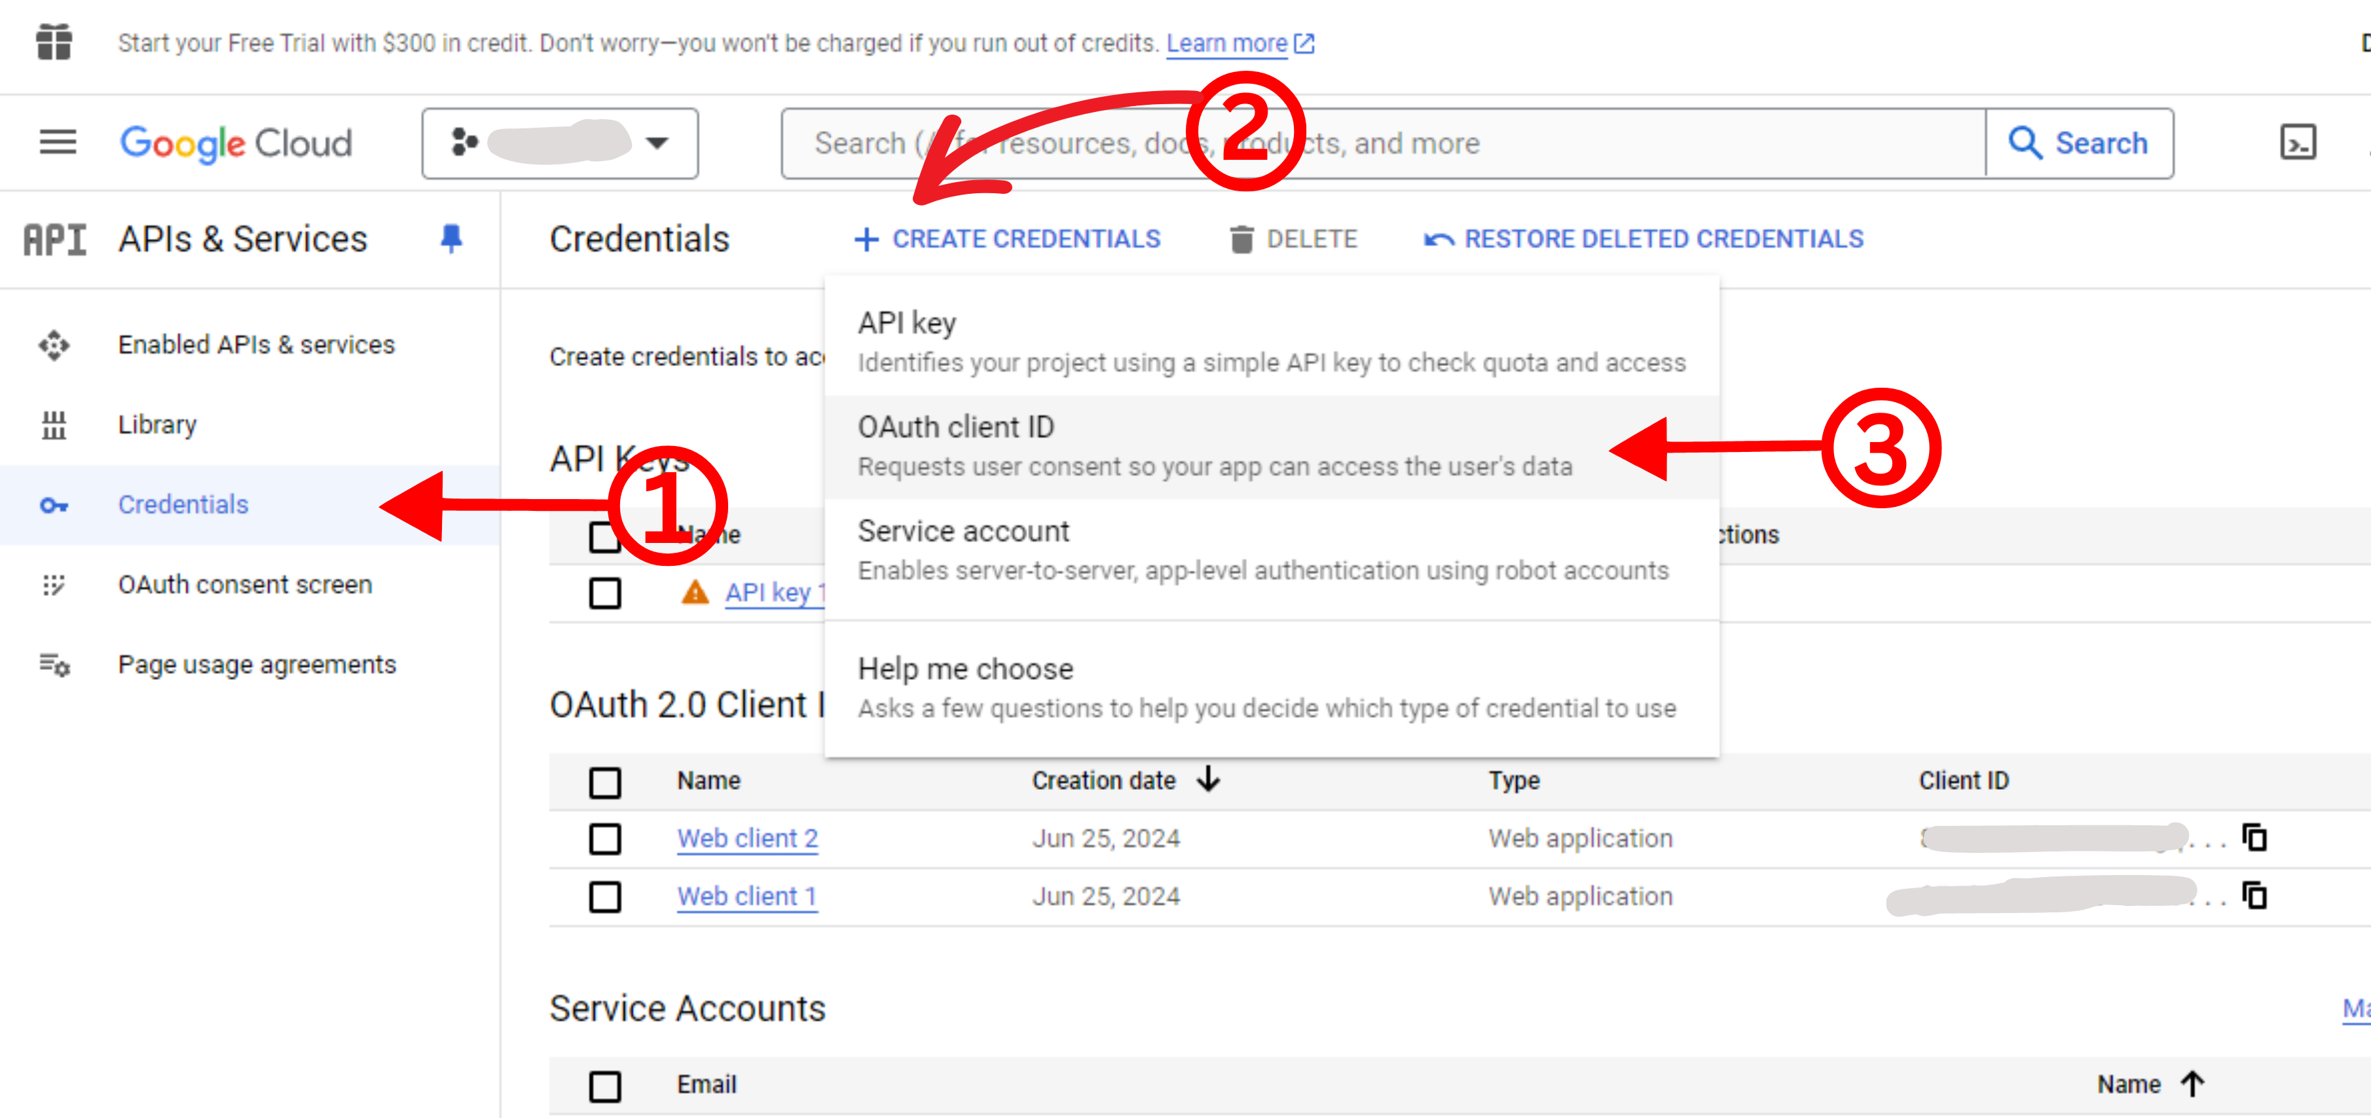The image size is (2371, 1118).
Task: Choose Service account option
Action: [x=1271, y=551]
